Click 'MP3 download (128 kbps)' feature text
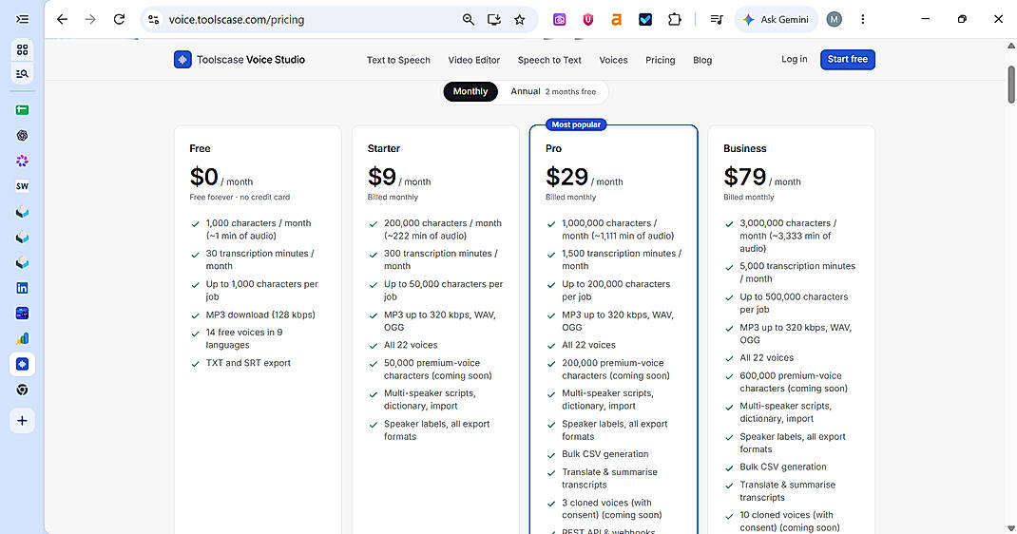 pos(260,315)
